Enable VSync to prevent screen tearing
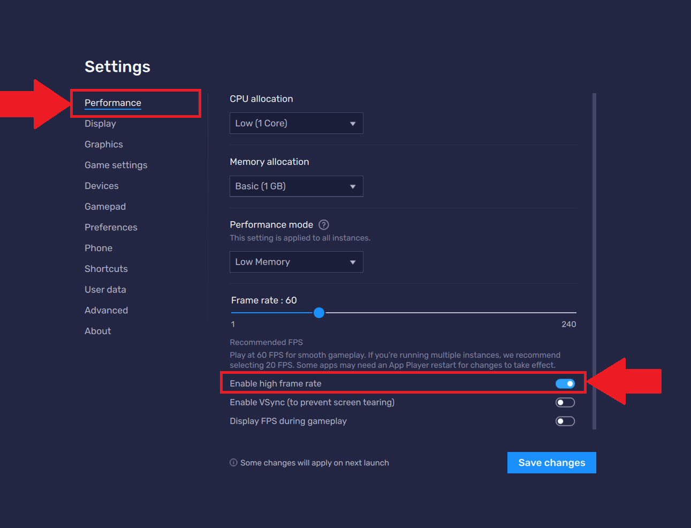Viewport: 691px width, 528px height. (x=565, y=403)
